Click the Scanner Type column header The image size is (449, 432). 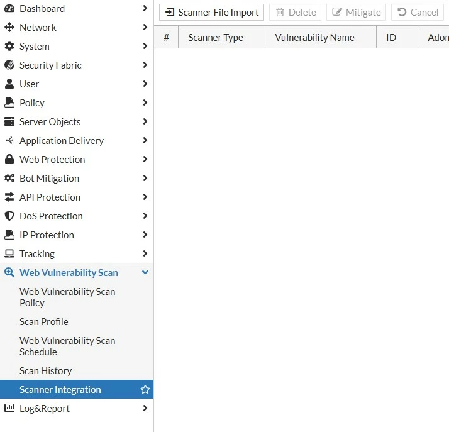(221, 37)
